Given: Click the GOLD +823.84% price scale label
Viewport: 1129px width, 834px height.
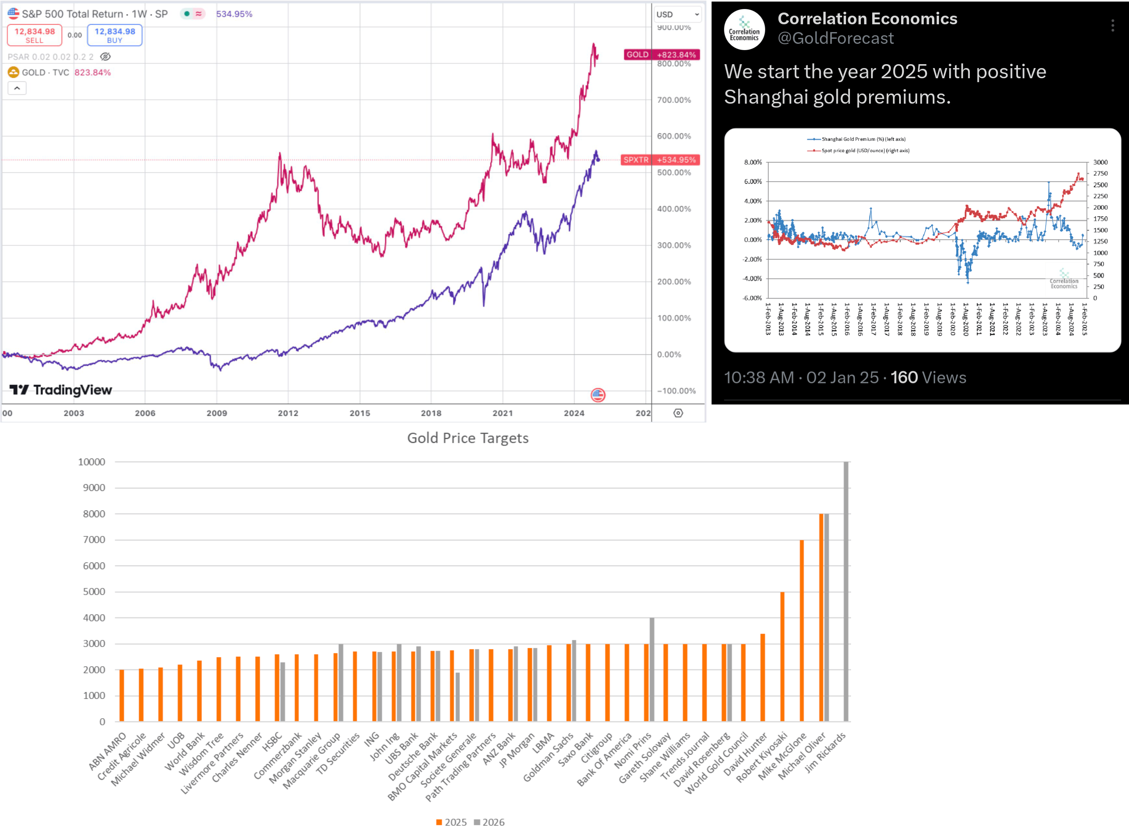Looking at the screenshot, I should (661, 54).
